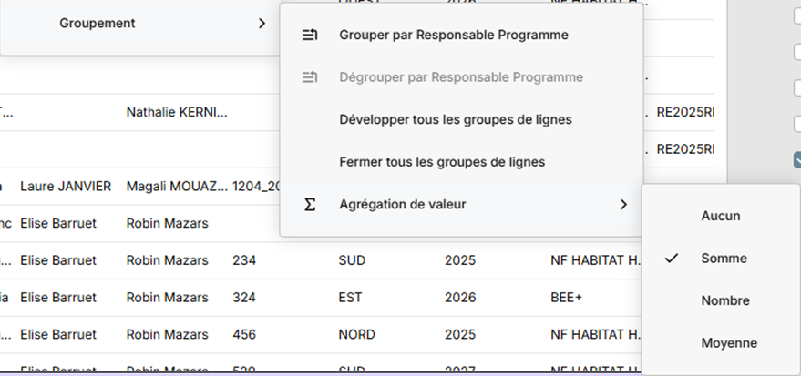This screenshot has height=376, width=801.
Task: Toggle the checked checkbox in the side panel
Action: [796, 158]
